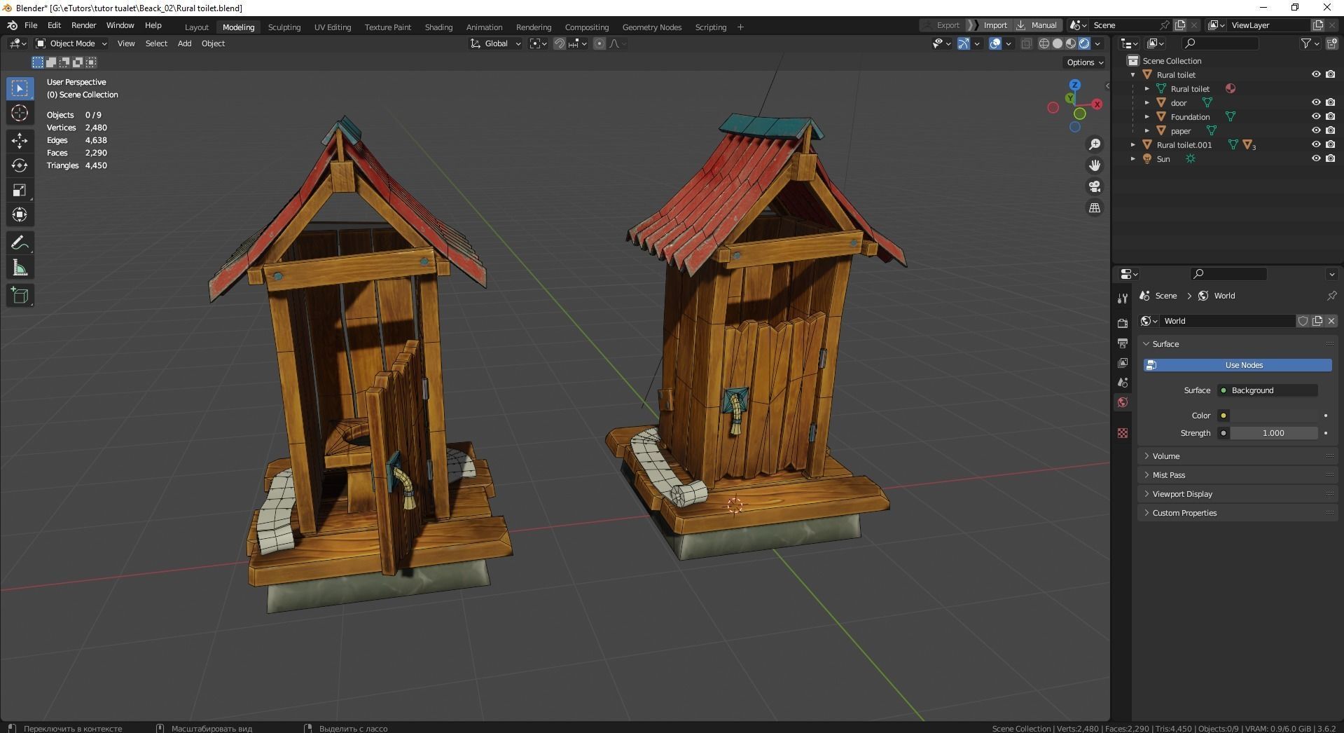Viewport: 1344px width, 733px height.
Task: Toggle viewport gizmos button
Action: [964, 43]
